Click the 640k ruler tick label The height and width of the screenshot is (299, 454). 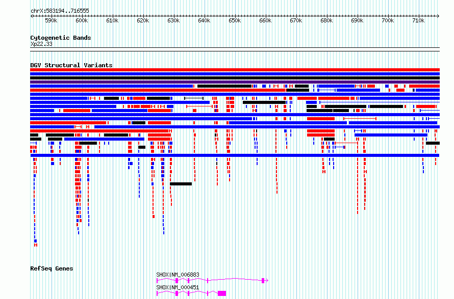[x=204, y=20]
